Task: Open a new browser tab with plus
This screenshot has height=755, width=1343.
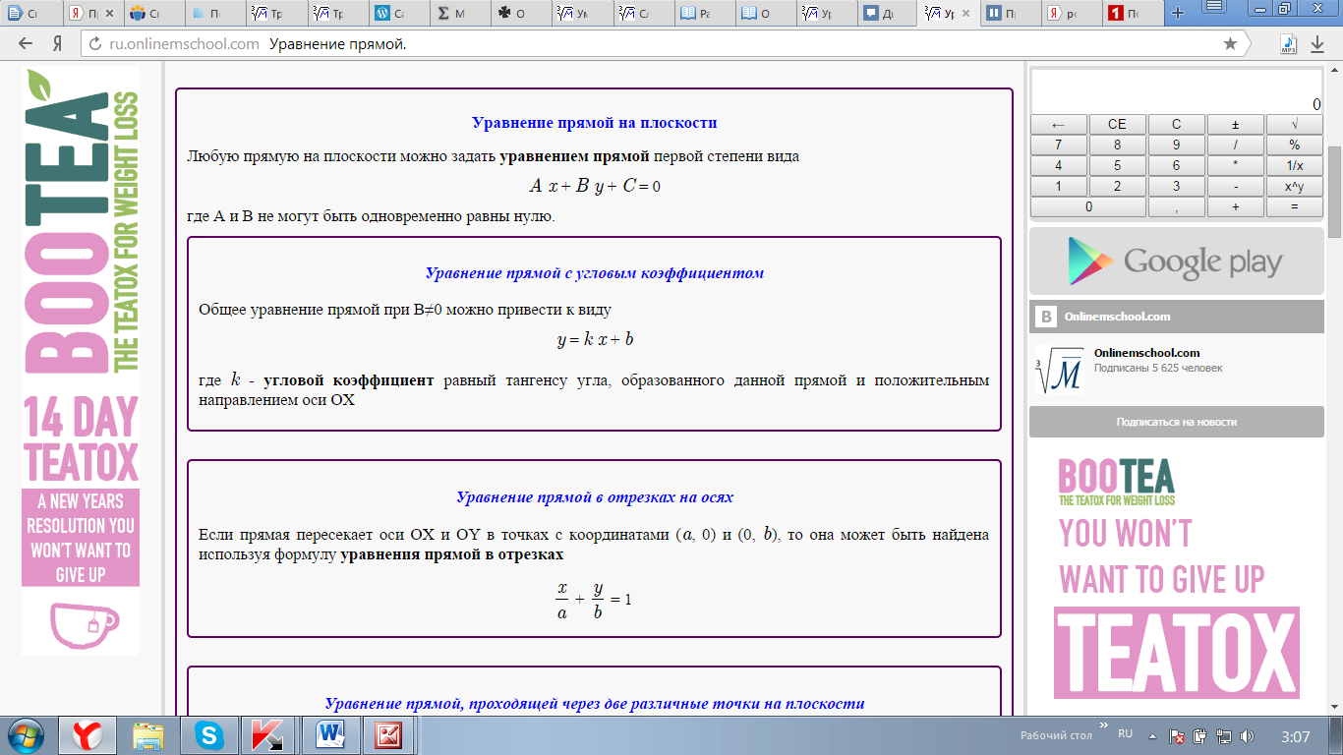Action: (1179, 13)
